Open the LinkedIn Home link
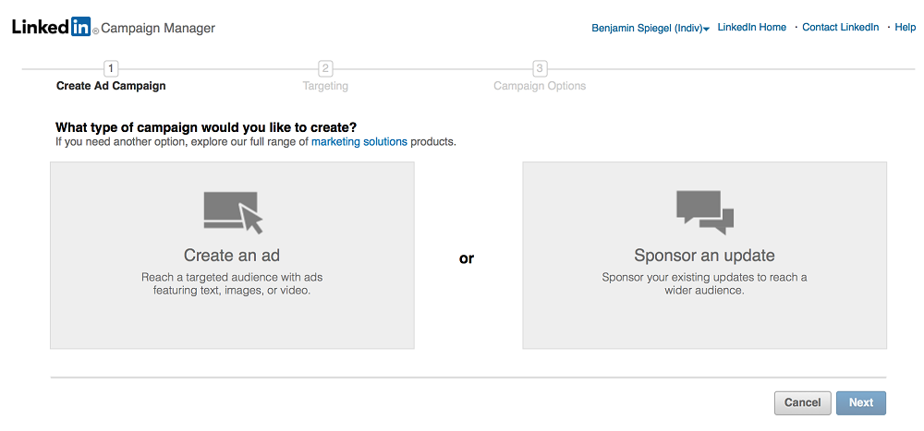Viewport: 924px width, 431px height. click(x=751, y=27)
